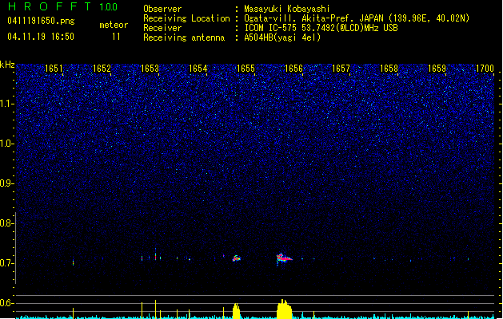This screenshot has height=319, width=503.
Task: Click the 0.8 kHz frequency axis label
Action: tap(6, 223)
